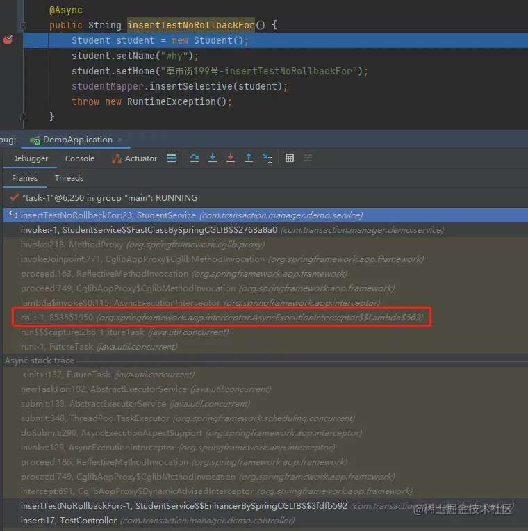
Task: Select frame <init>:132, FutureTask
Action: [x=265, y=375]
